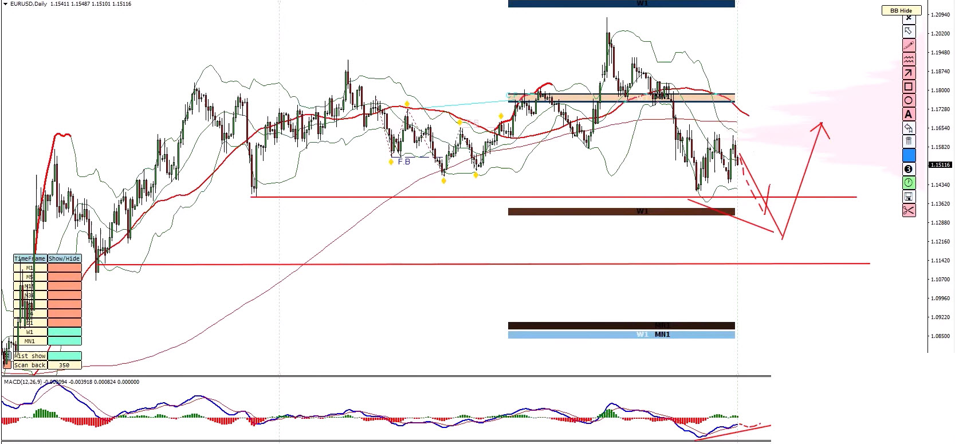Click the EURUSD,Daily symbol title text
Viewport: 955px width, 444px height.
29,4
